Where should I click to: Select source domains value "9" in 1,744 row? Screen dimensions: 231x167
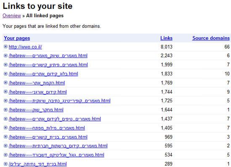click(x=228, y=92)
